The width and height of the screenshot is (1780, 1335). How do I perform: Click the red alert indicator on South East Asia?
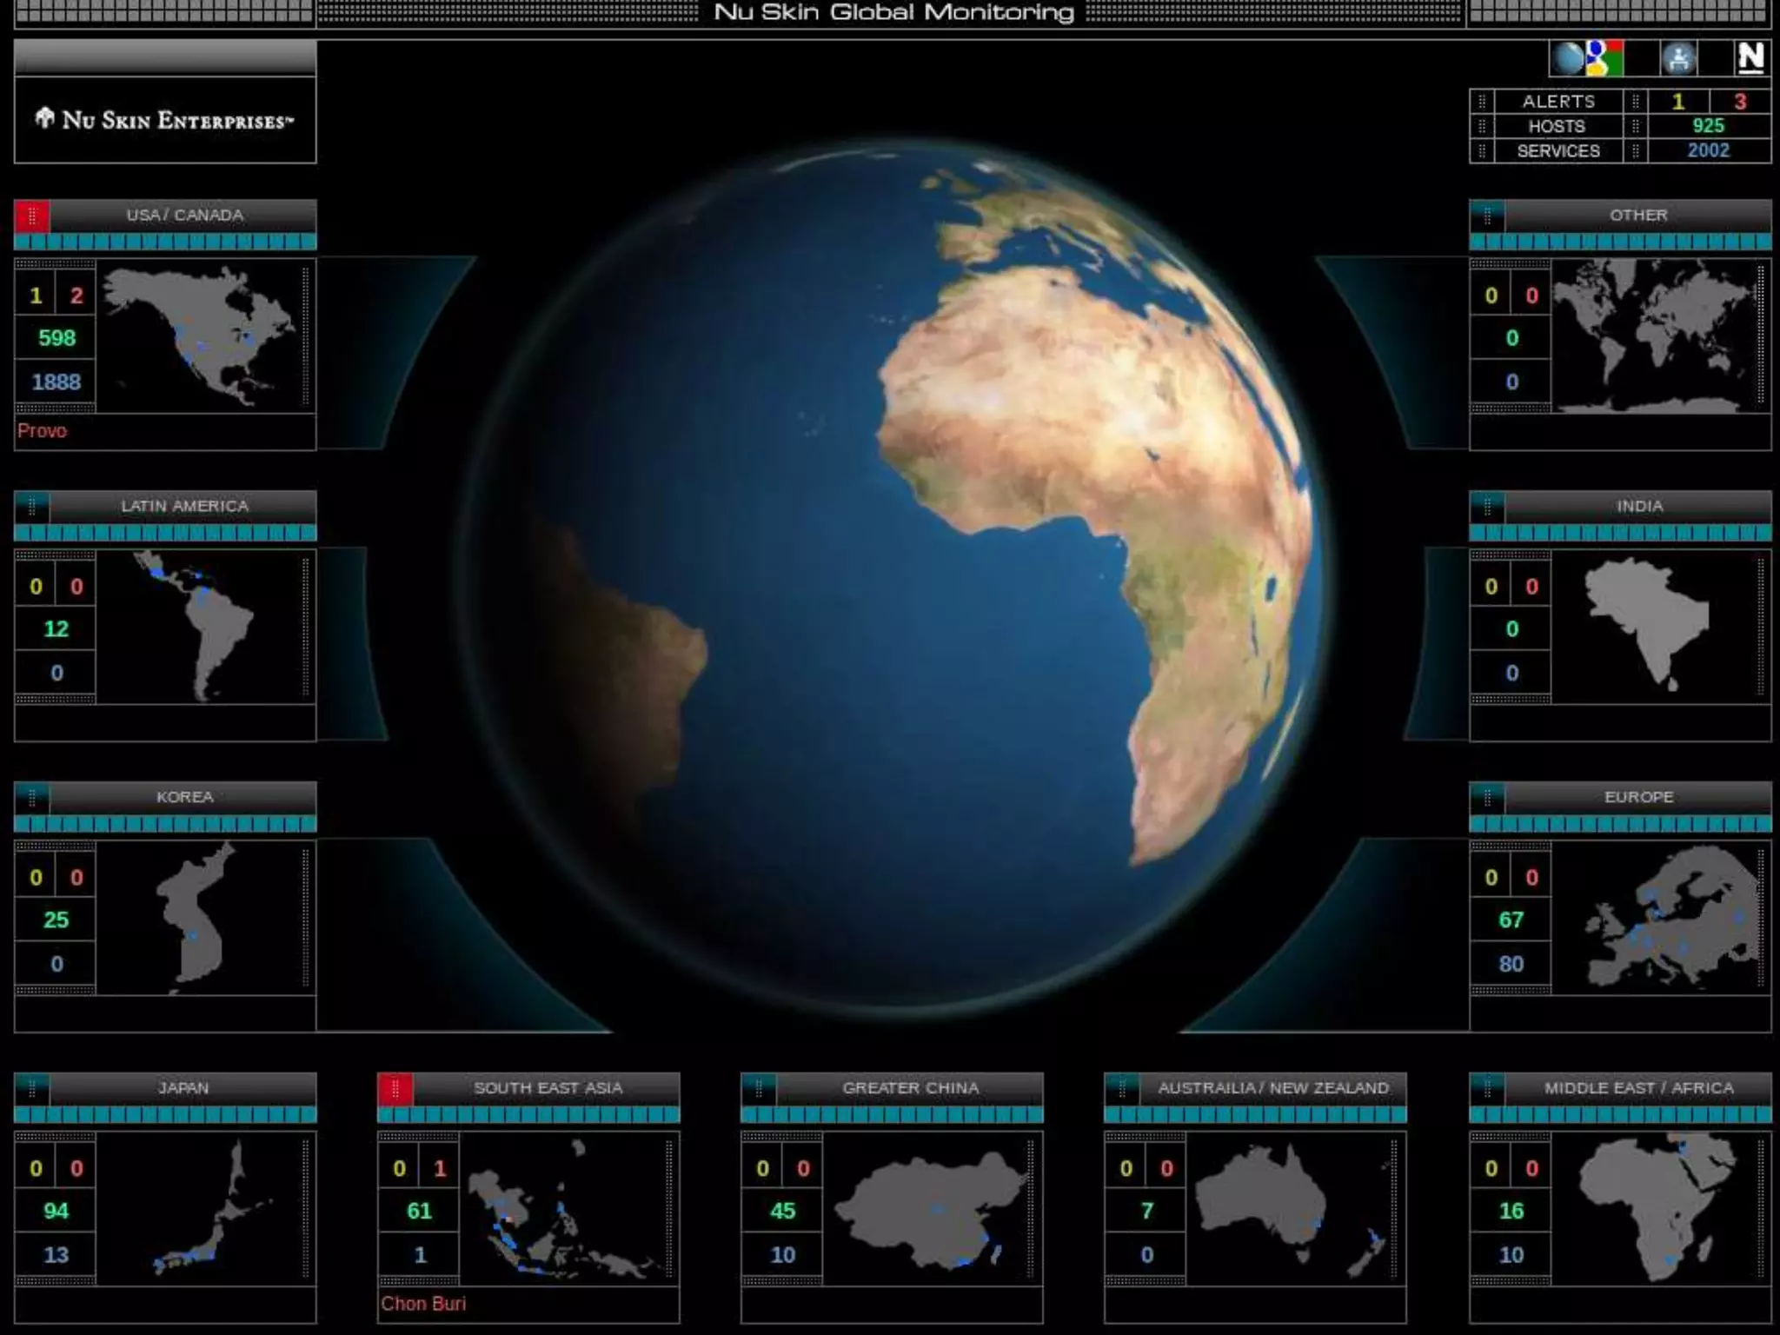(x=395, y=1088)
